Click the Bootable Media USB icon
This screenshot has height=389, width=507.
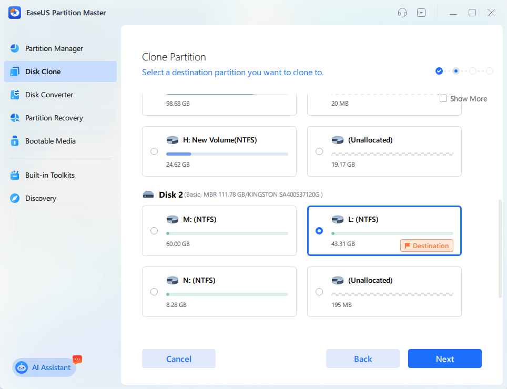click(x=15, y=141)
